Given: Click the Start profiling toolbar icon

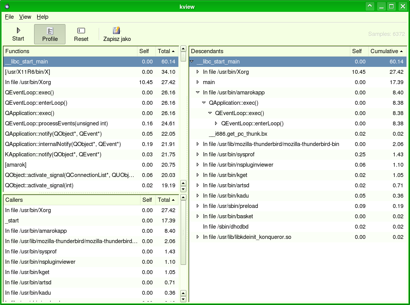Looking at the screenshot, I should pyautogui.click(x=18, y=34).
